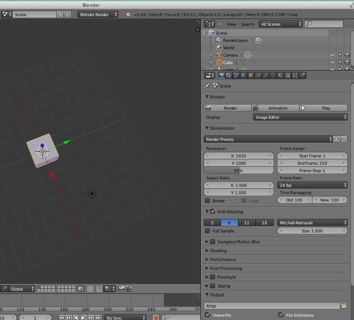Viewport: 354px width, 320px height.
Task: Select 16 anti-aliasing samples
Action: point(264,223)
